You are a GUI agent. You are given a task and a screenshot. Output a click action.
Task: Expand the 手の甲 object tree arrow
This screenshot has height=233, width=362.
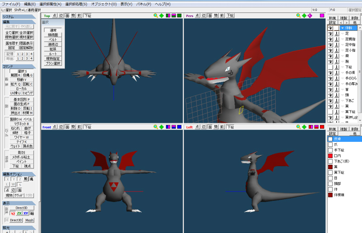343,73
